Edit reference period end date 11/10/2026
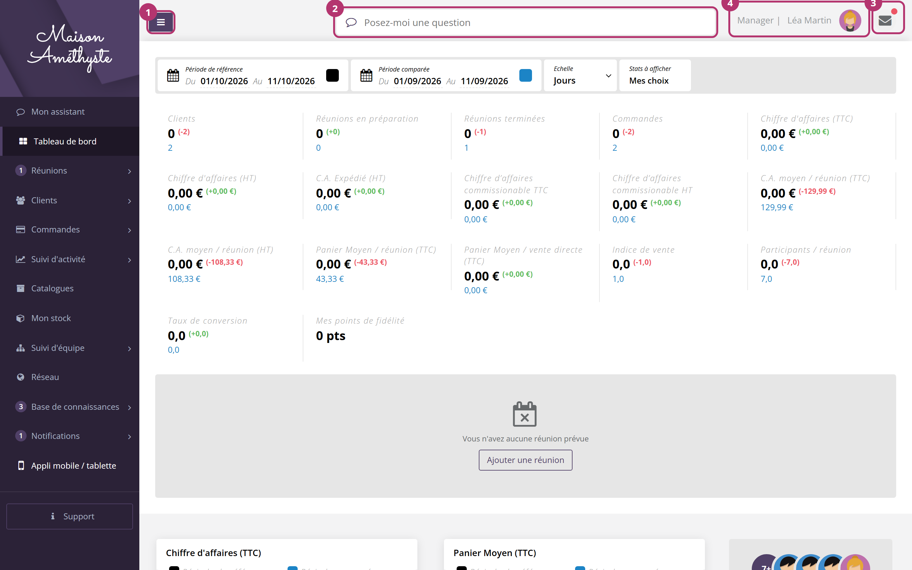Image resolution: width=912 pixels, height=570 pixels. pos(291,81)
